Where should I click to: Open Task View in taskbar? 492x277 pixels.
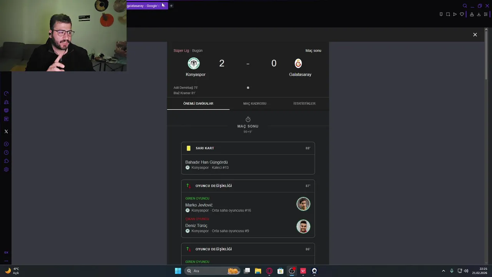tap(247, 271)
